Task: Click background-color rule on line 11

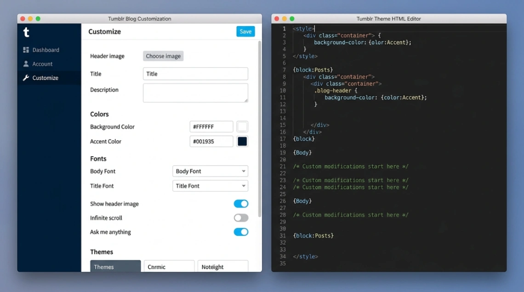Action: [x=376, y=97]
